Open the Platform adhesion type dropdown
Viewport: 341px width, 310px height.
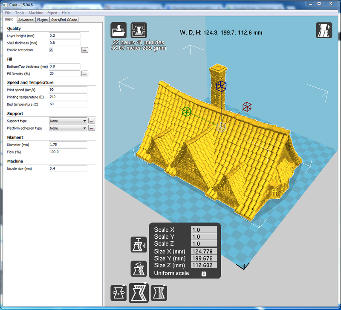(68, 128)
